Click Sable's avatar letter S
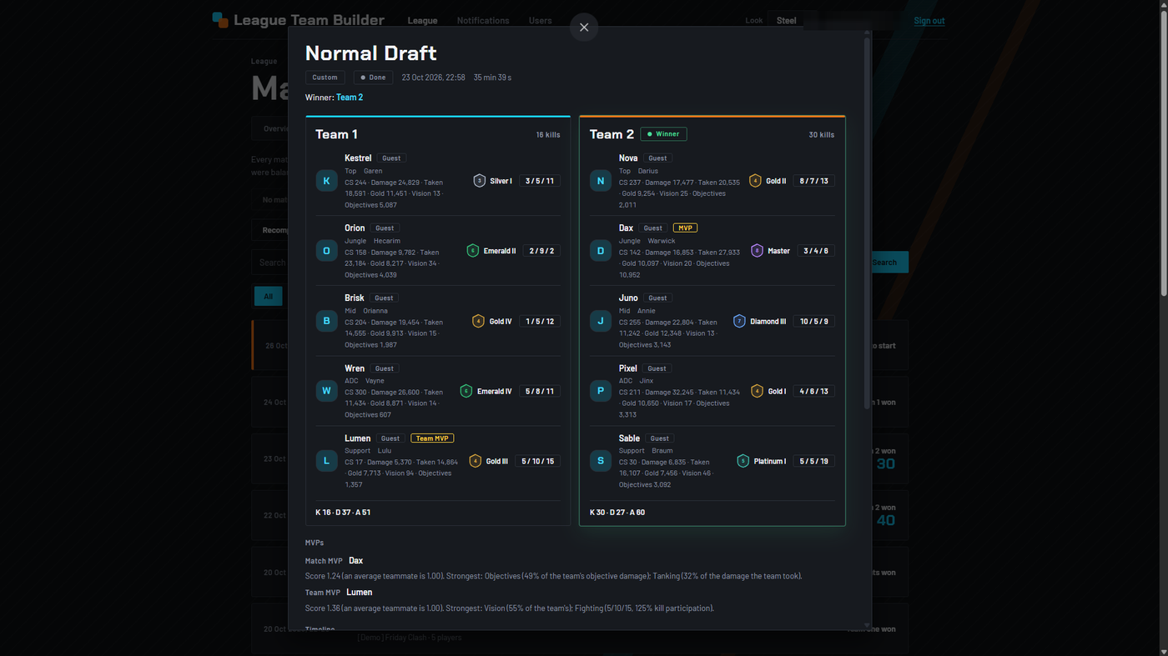This screenshot has height=656, width=1168. click(601, 461)
